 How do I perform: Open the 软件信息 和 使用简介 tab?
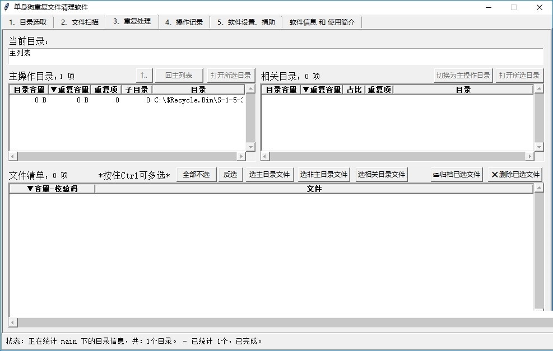pyautogui.click(x=322, y=21)
